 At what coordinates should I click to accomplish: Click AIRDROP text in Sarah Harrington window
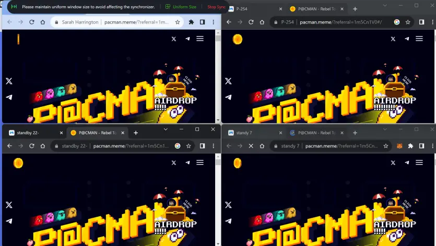[x=176, y=100]
